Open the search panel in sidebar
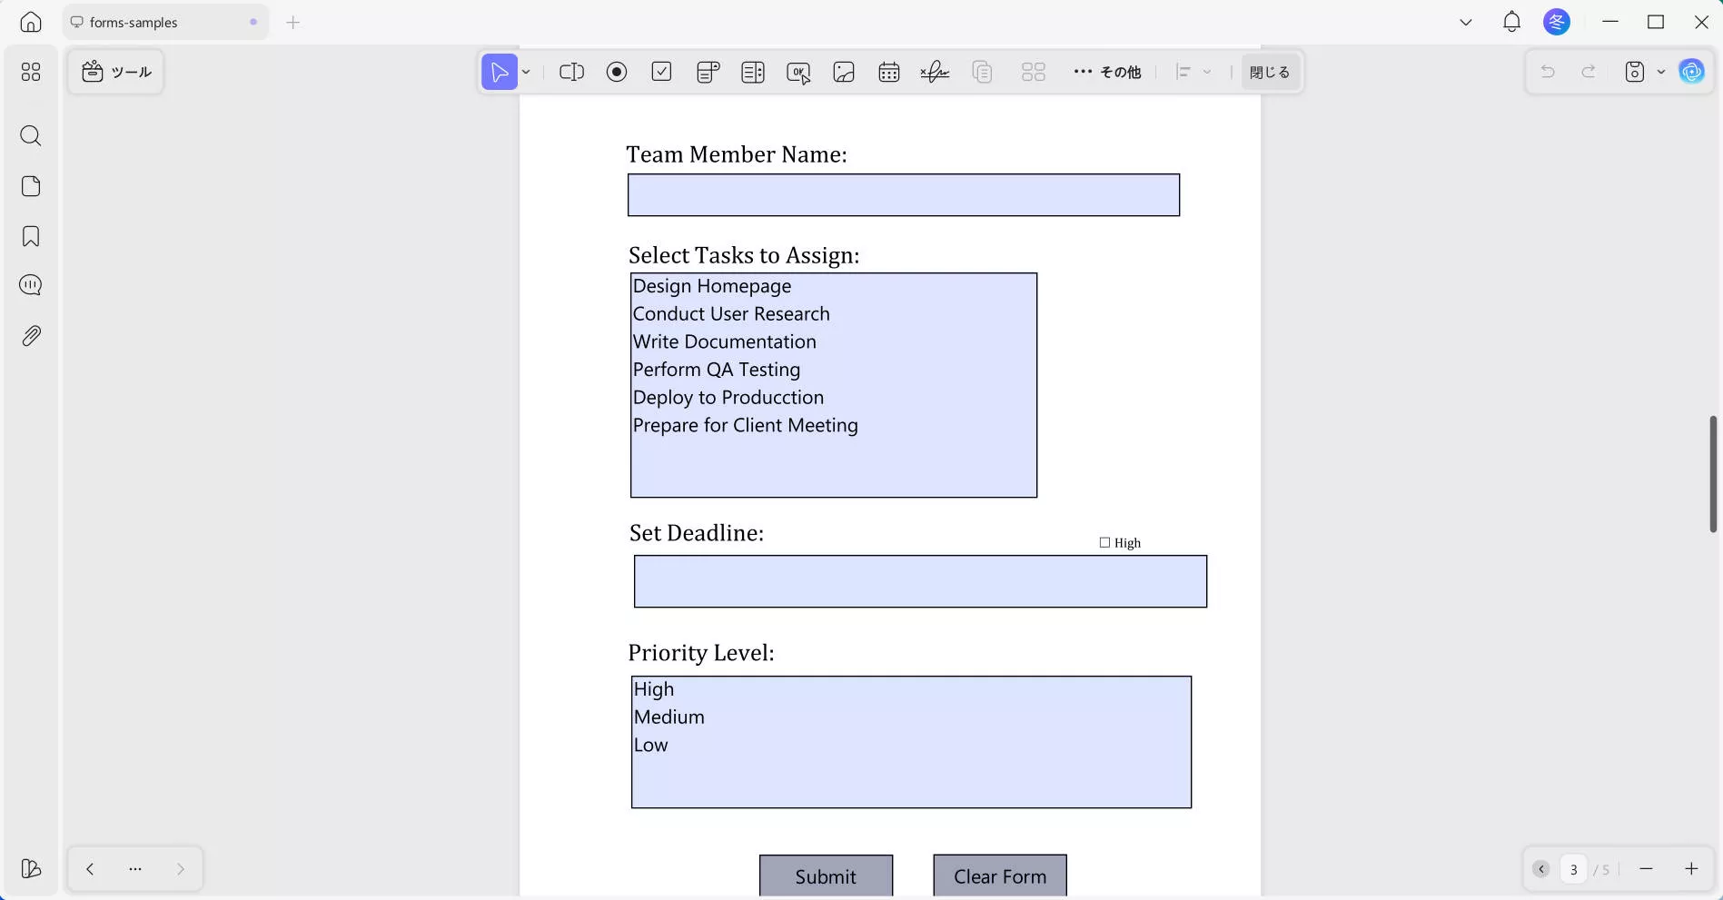The image size is (1723, 900). tap(31, 136)
